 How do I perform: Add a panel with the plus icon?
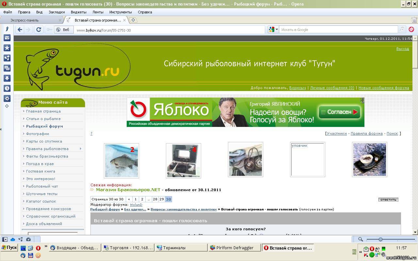click(7, 106)
